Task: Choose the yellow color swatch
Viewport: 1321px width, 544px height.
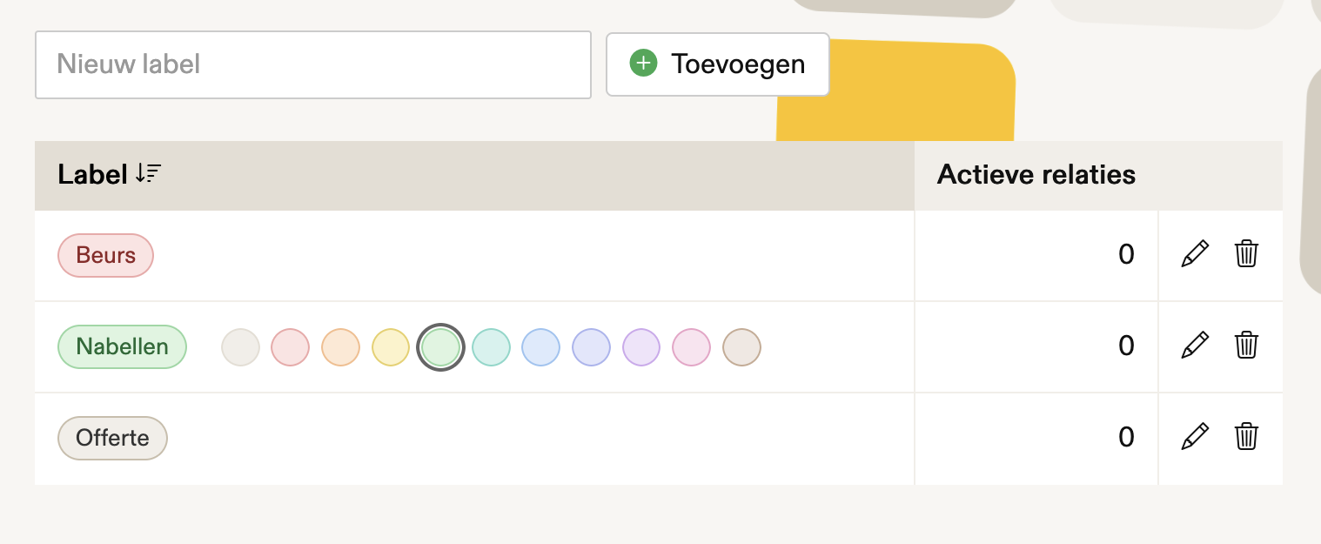Action: (391, 347)
